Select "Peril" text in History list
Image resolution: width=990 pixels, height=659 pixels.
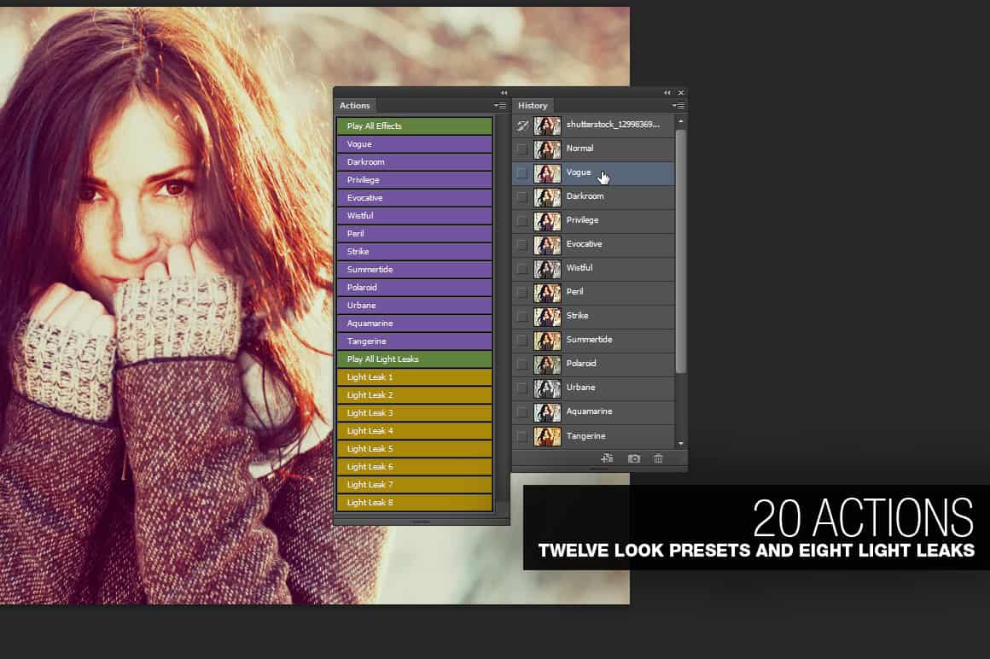(574, 292)
